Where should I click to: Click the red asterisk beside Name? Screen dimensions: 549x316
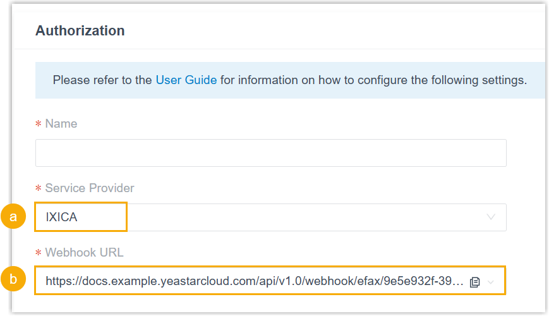coord(38,125)
